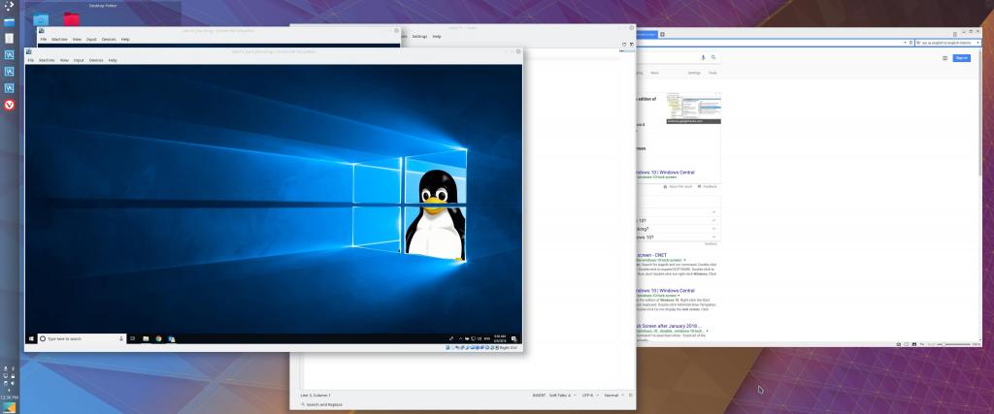Open Chrome from the Windows taskbar
Viewport: 994px width, 414px height.
pos(158,338)
